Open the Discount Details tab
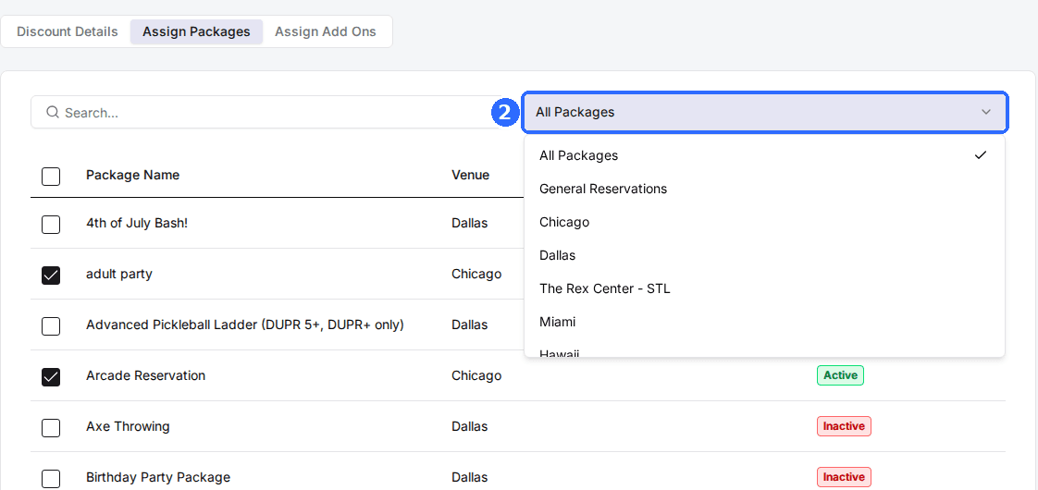Image resolution: width=1038 pixels, height=490 pixels. [x=68, y=31]
